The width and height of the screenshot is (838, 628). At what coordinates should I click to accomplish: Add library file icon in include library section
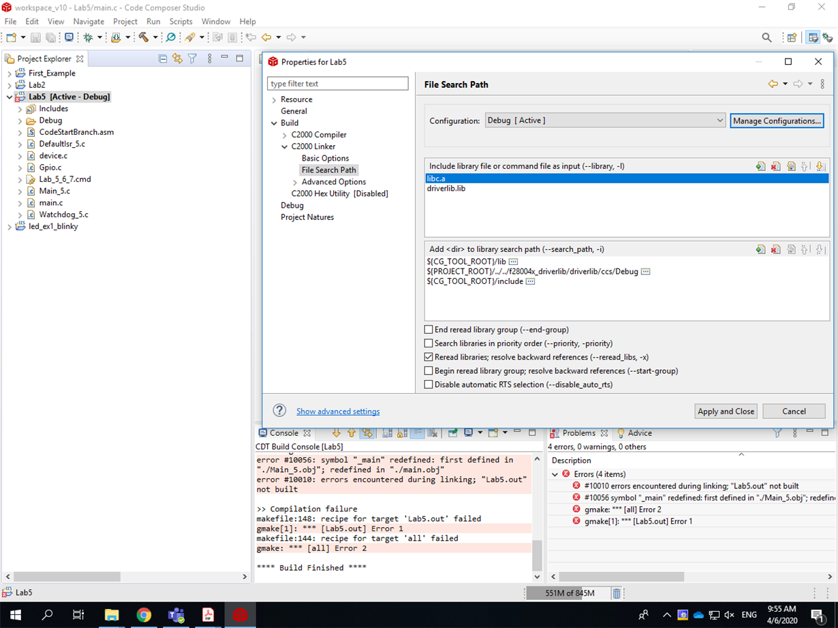pyautogui.click(x=760, y=166)
